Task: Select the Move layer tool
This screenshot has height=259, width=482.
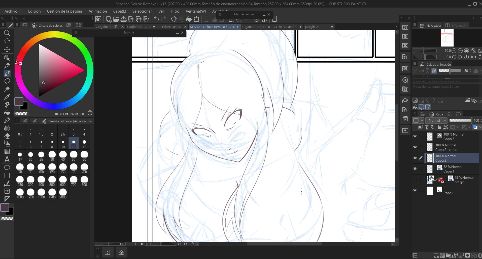Action: click(7, 49)
